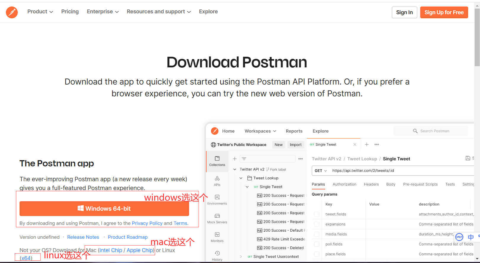
Task: Click the Postman logo in the site header
Action: coord(12,12)
